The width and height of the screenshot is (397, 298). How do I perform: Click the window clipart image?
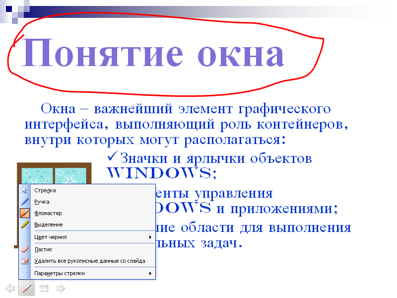coord(54,173)
